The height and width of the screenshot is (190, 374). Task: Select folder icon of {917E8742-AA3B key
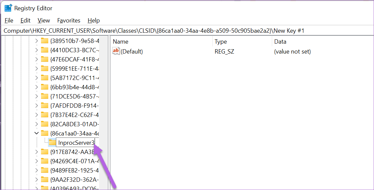point(45,152)
